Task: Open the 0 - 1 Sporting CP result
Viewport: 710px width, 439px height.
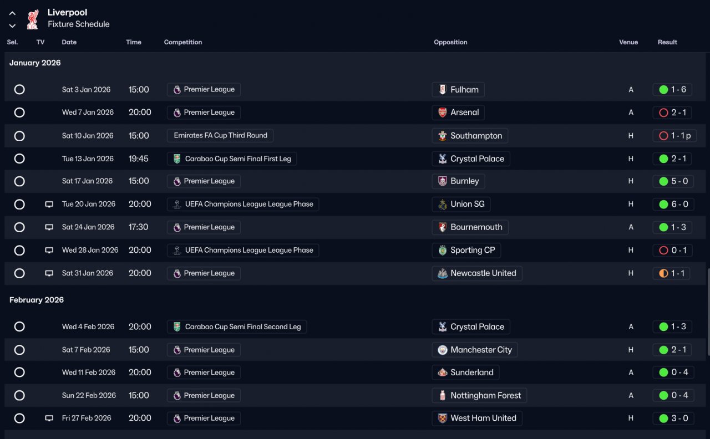Action: coord(673,251)
